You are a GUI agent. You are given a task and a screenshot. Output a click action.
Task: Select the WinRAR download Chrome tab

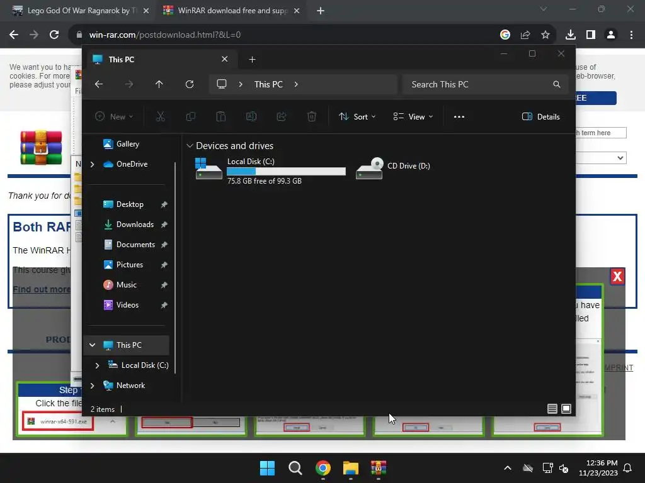tap(231, 11)
